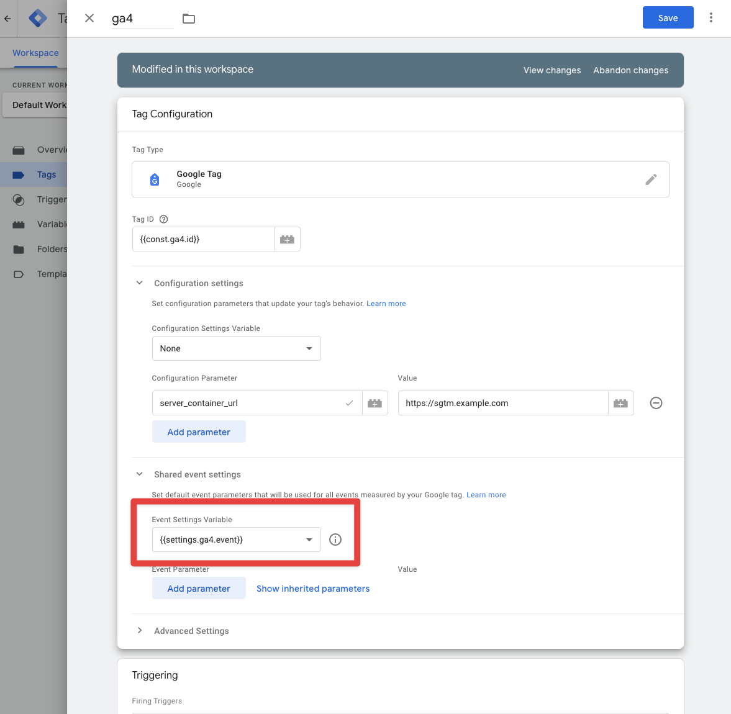This screenshot has width=731, height=714.
Task: Save the ga4 tag
Action: 668,18
